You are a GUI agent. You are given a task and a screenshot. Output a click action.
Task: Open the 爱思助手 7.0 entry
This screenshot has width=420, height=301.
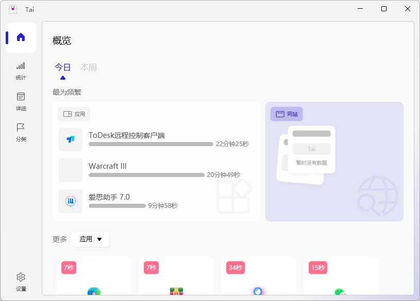click(x=156, y=201)
